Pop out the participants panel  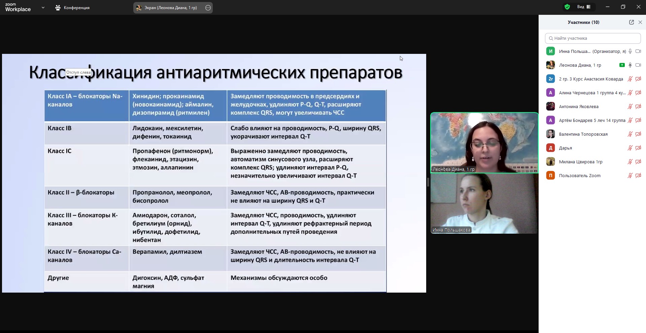coord(631,22)
